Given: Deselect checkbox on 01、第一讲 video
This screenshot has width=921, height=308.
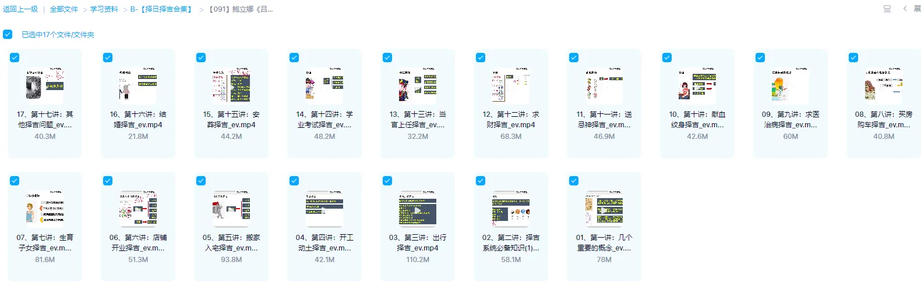Looking at the screenshot, I should (574, 181).
